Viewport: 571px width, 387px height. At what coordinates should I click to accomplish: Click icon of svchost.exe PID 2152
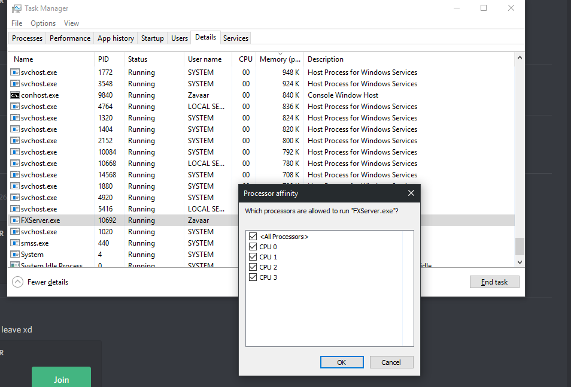pyautogui.click(x=15, y=141)
